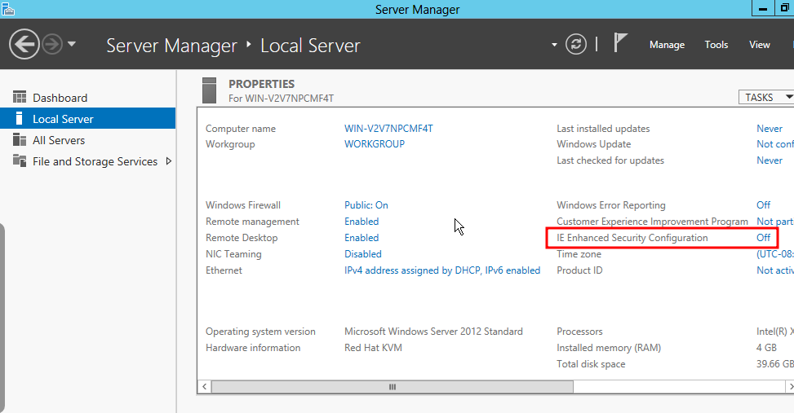This screenshot has height=413, width=794.
Task: Click the Dashboard icon in sidebar
Action: point(20,98)
